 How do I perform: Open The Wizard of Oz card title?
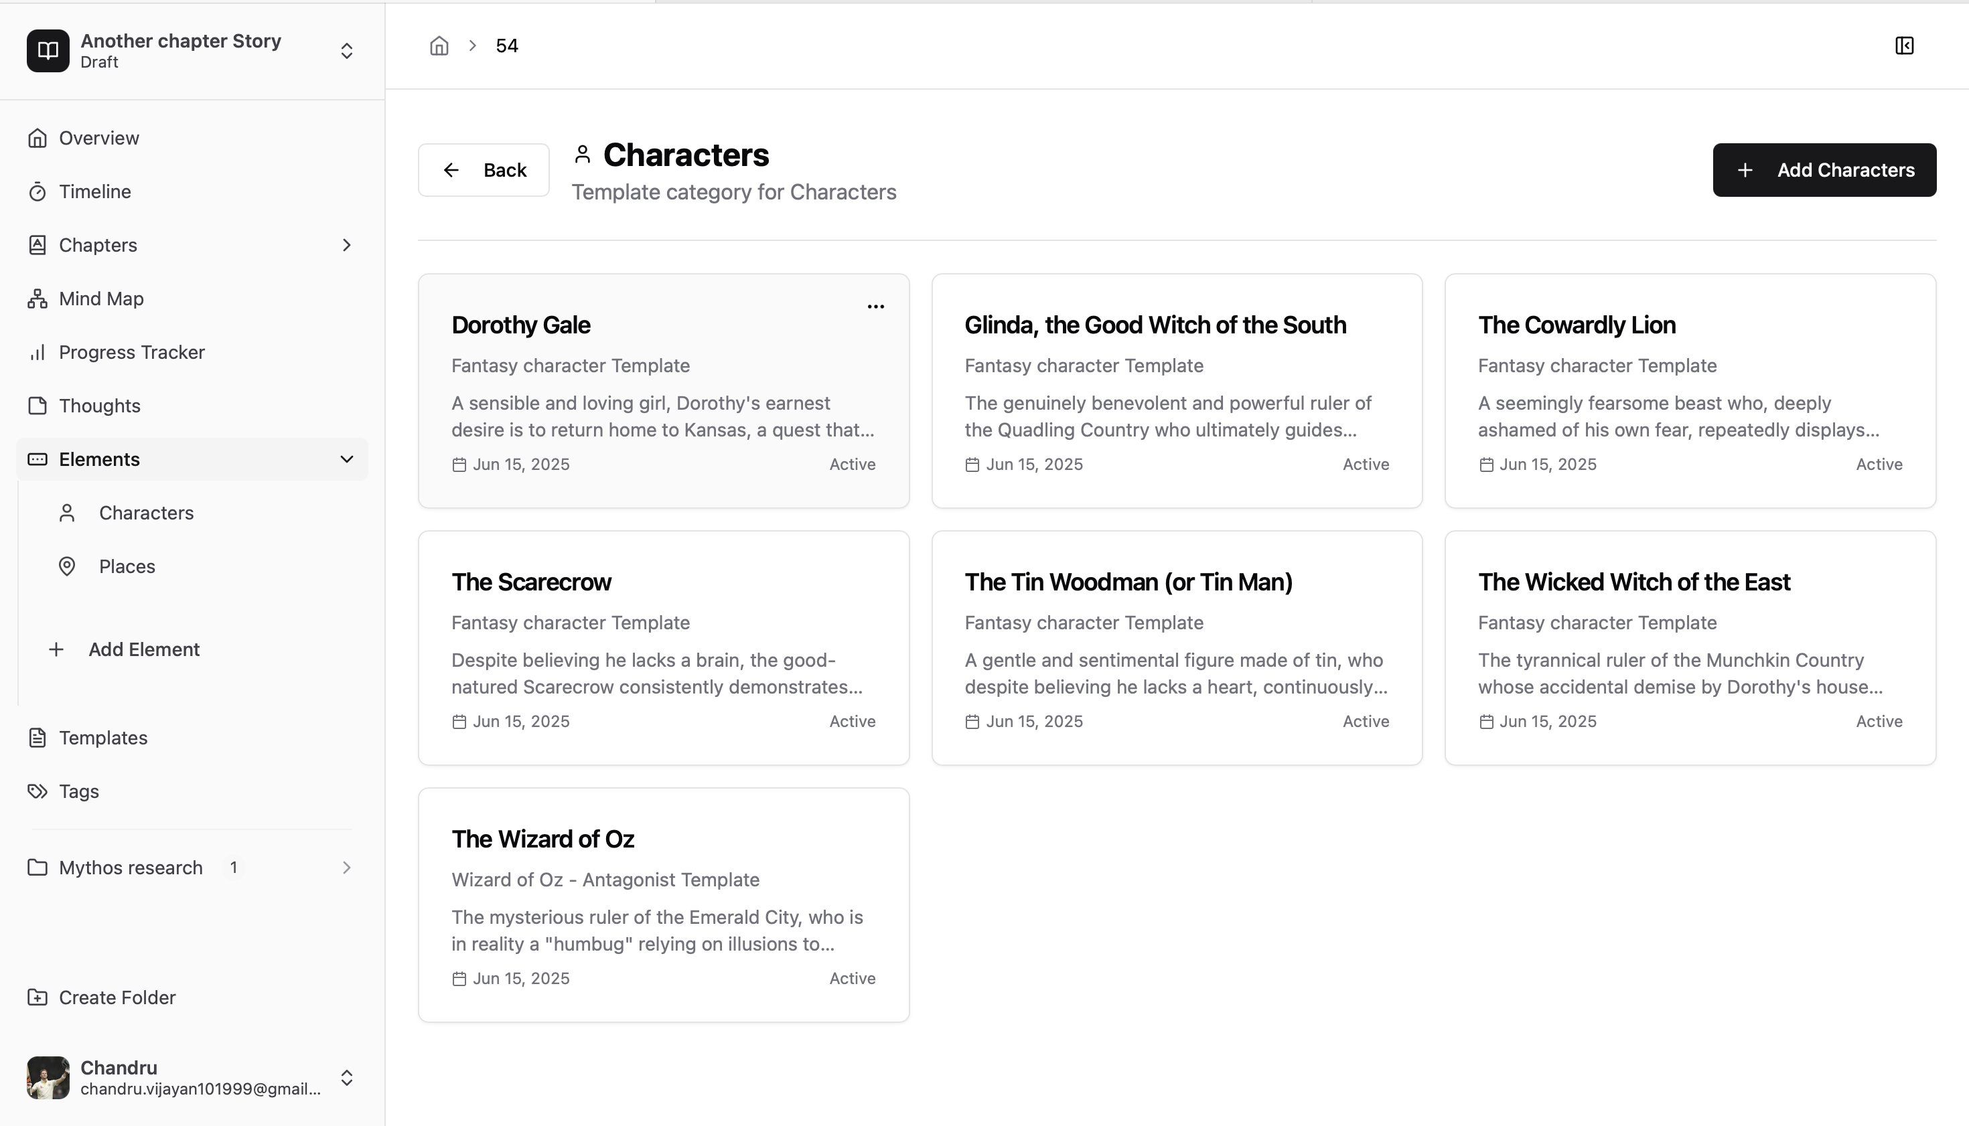pos(543,839)
